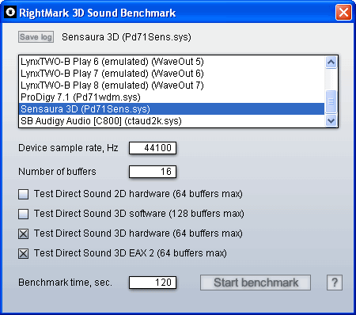
Task: Uncheck Test Direct Sound 3D EAX 2
Action: [x=23, y=253]
